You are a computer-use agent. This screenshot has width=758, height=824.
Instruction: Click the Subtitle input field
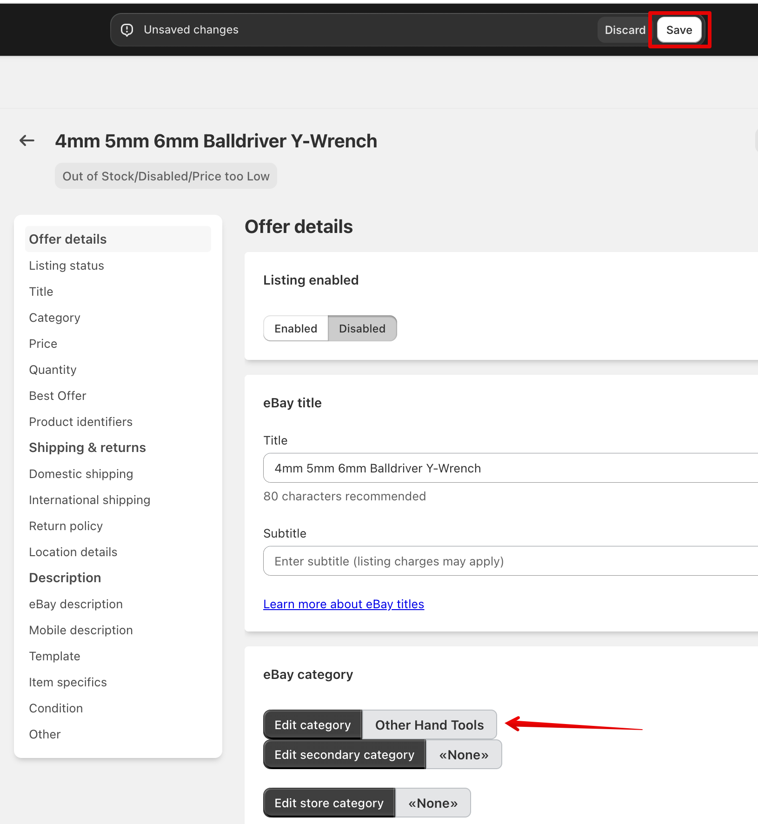click(511, 561)
